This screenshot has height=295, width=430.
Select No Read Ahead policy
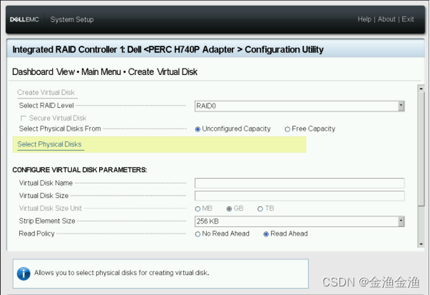[198, 234]
